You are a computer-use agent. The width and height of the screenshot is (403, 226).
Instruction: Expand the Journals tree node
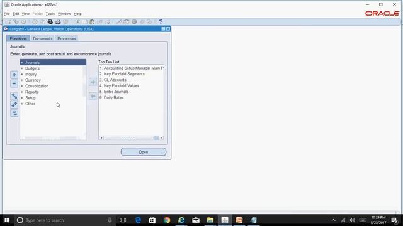(x=22, y=63)
